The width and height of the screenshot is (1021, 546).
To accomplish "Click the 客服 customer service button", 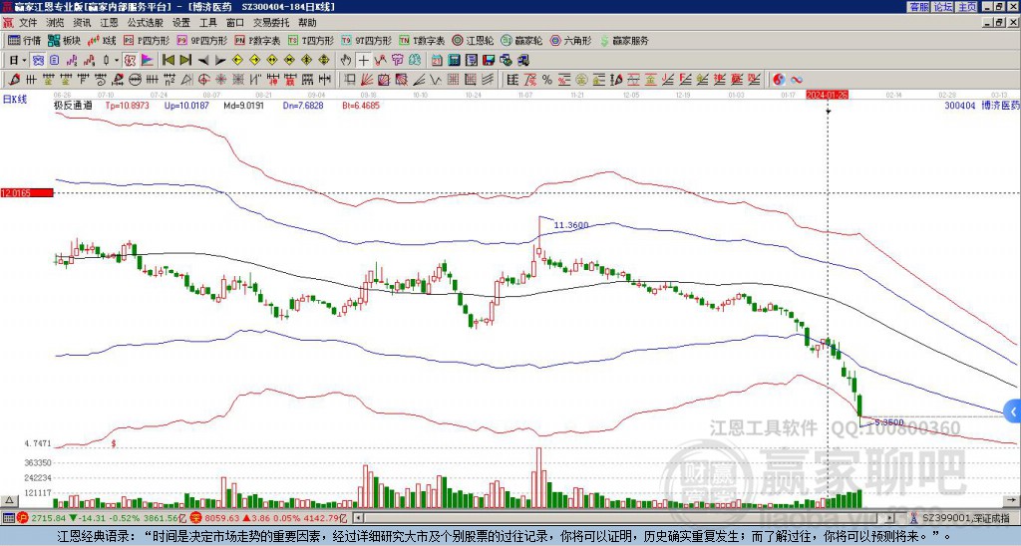I will 918,6.
